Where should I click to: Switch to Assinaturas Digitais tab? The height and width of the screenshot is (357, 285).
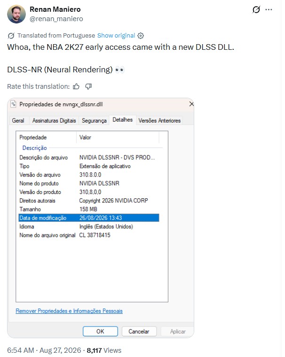[54, 120]
